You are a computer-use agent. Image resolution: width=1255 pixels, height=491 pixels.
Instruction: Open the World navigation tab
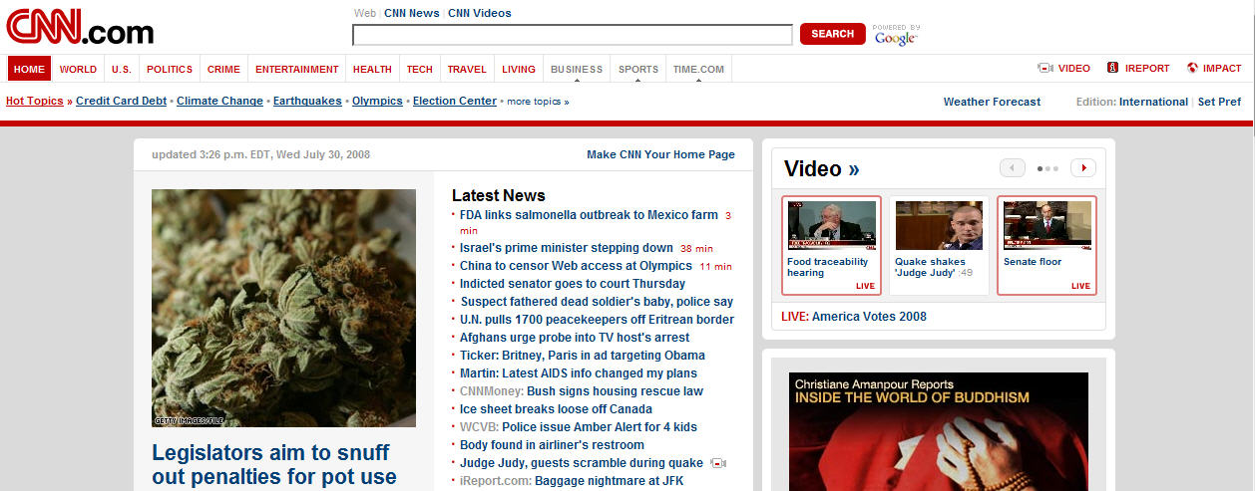point(78,70)
